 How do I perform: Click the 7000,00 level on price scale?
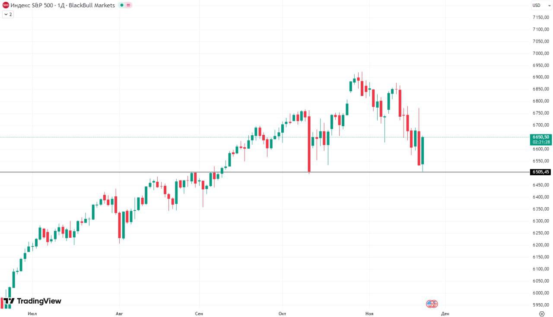click(541, 53)
